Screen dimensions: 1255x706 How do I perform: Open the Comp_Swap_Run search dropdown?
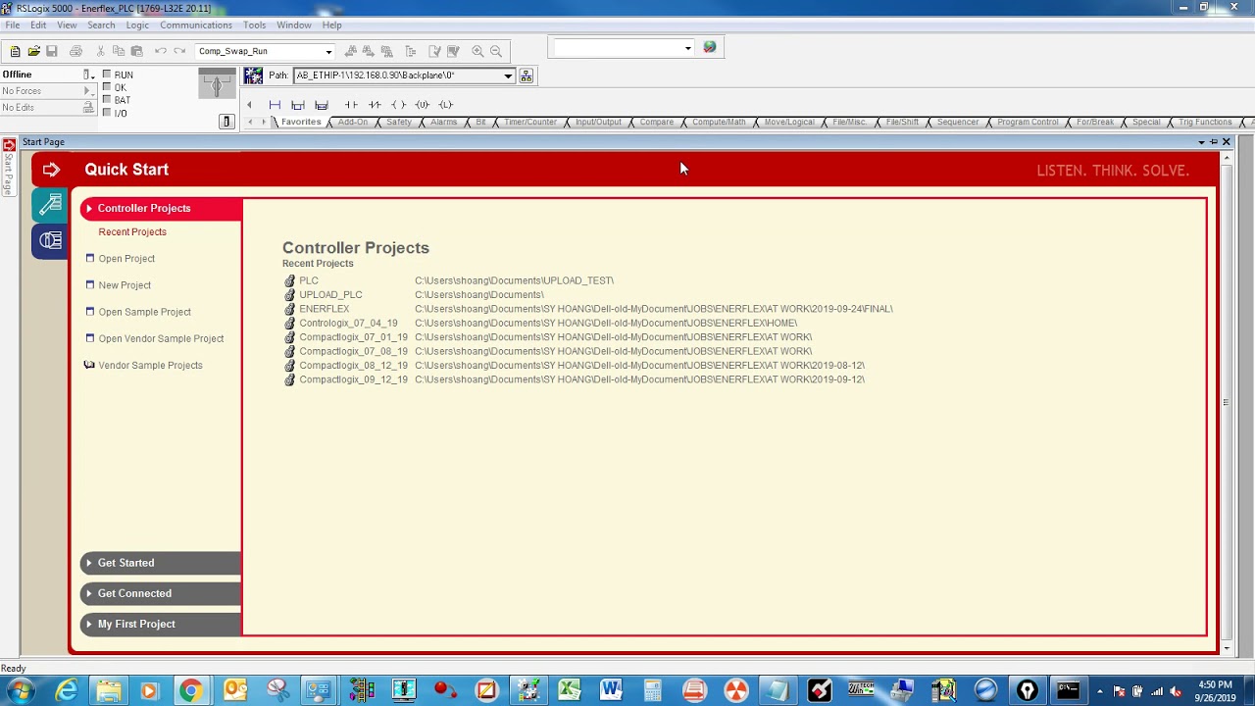click(328, 51)
